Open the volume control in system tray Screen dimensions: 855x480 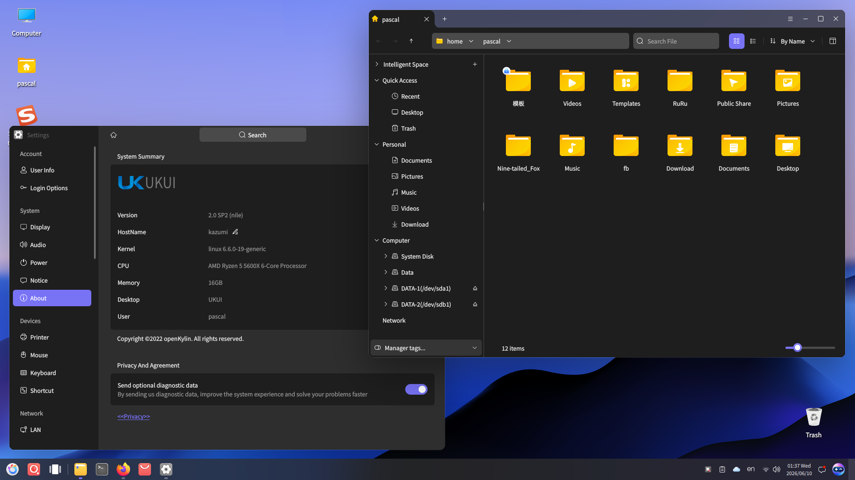tap(777, 469)
